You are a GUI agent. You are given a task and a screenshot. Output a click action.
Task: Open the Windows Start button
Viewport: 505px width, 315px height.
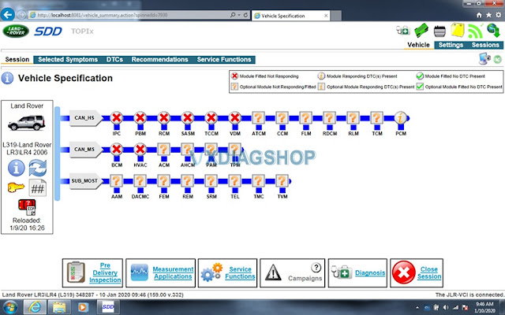9,307
